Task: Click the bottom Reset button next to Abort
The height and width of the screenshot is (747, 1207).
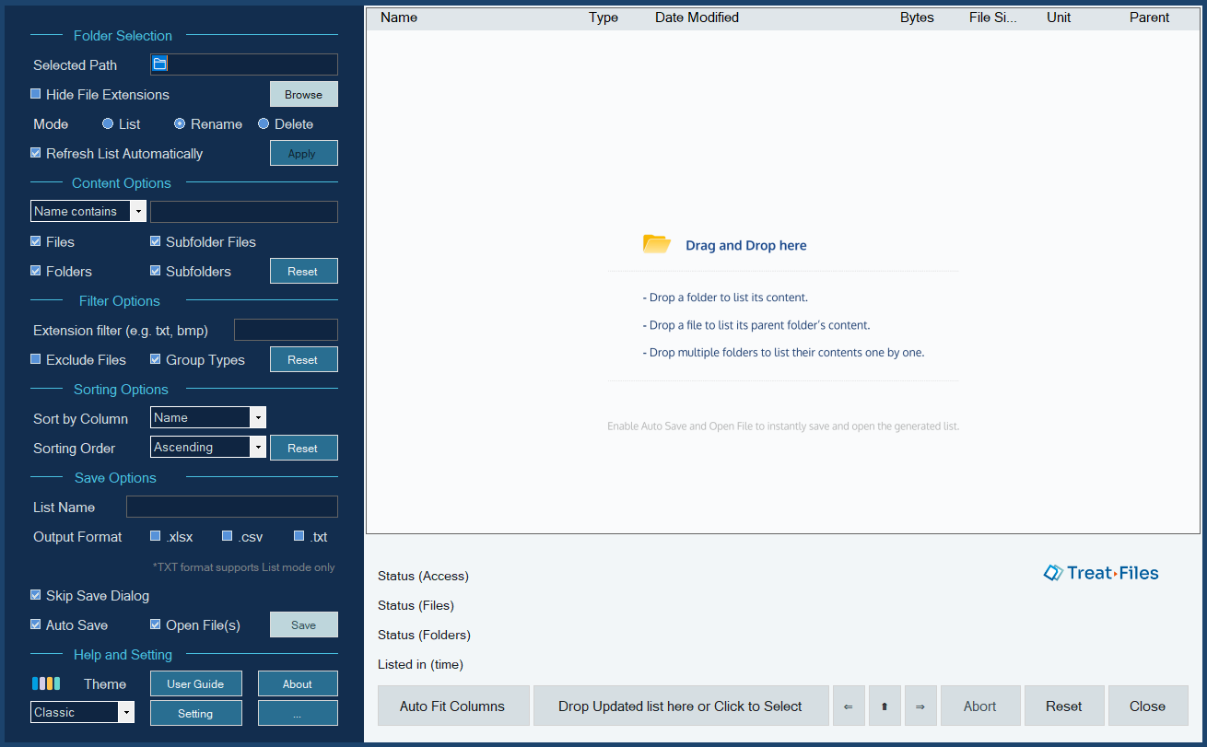Action: [1064, 706]
